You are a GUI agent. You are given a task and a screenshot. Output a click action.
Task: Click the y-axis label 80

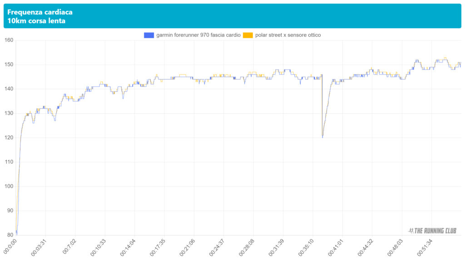[x=10, y=235]
